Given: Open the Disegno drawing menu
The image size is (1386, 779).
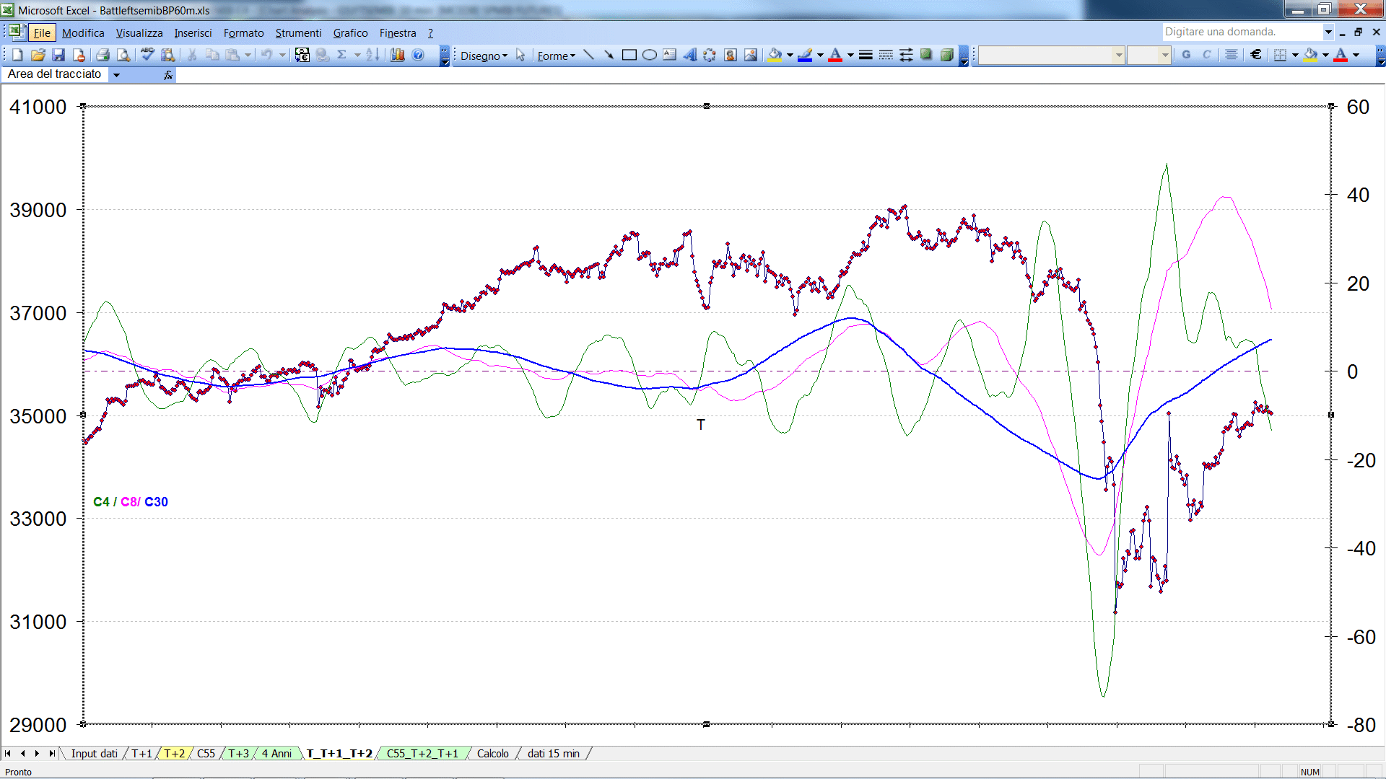Looking at the screenshot, I should (484, 56).
